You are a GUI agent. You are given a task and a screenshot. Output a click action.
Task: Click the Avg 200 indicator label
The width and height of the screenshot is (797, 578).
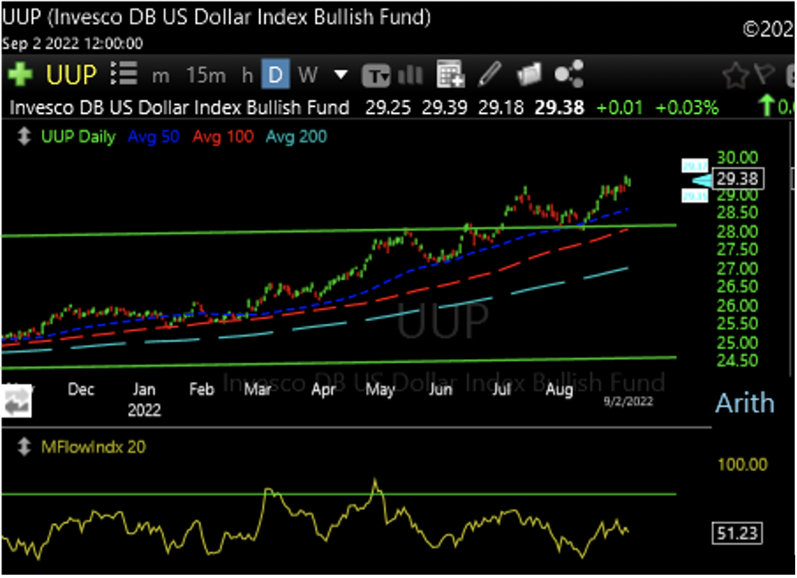pos(297,137)
